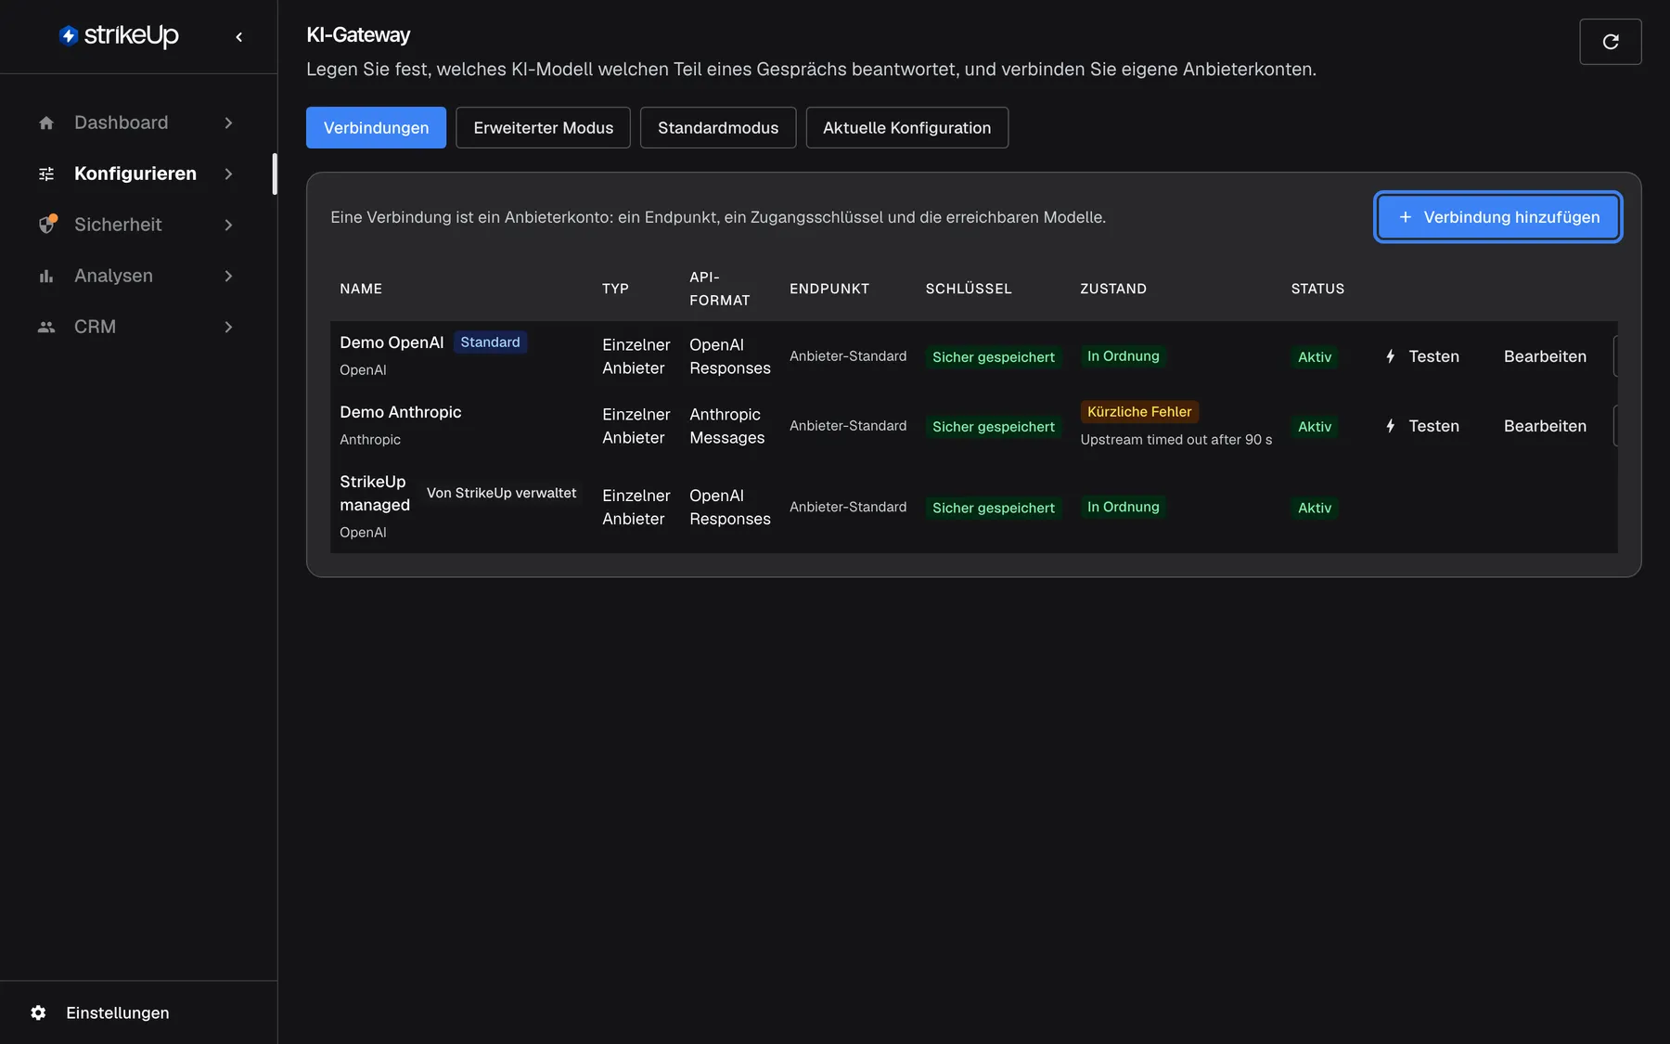Open Einstellungen in the sidebar
This screenshot has height=1044, width=1670.
117,1012
